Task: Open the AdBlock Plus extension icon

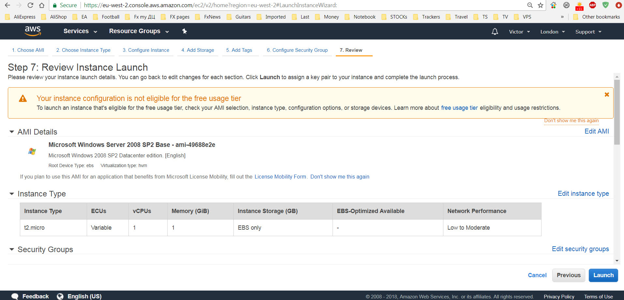Action: (x=592, y=5)
